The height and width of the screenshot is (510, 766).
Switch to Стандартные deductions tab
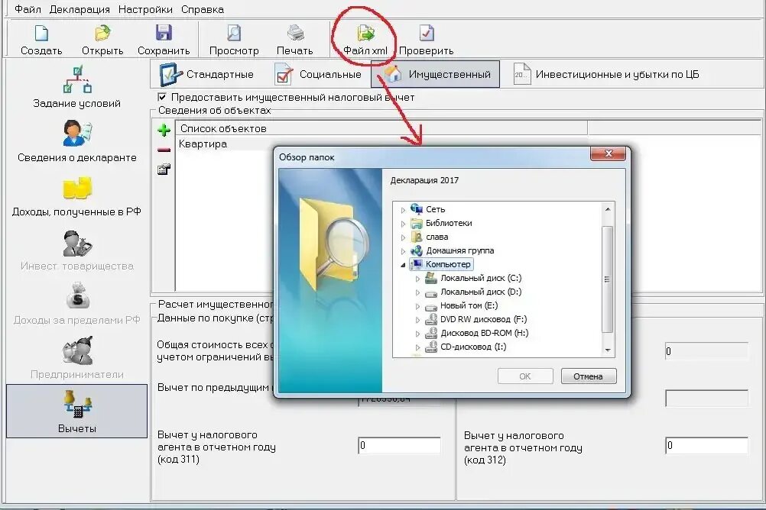[x=206, y=74]
